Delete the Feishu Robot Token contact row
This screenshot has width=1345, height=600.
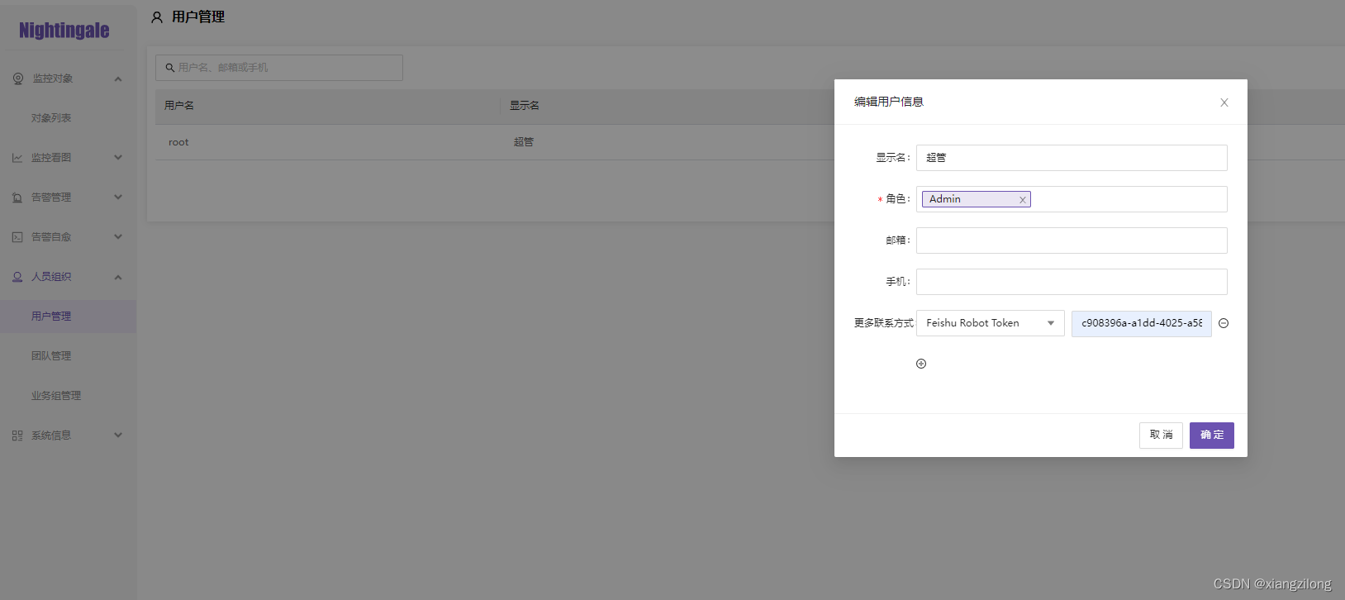point(1224,323)
